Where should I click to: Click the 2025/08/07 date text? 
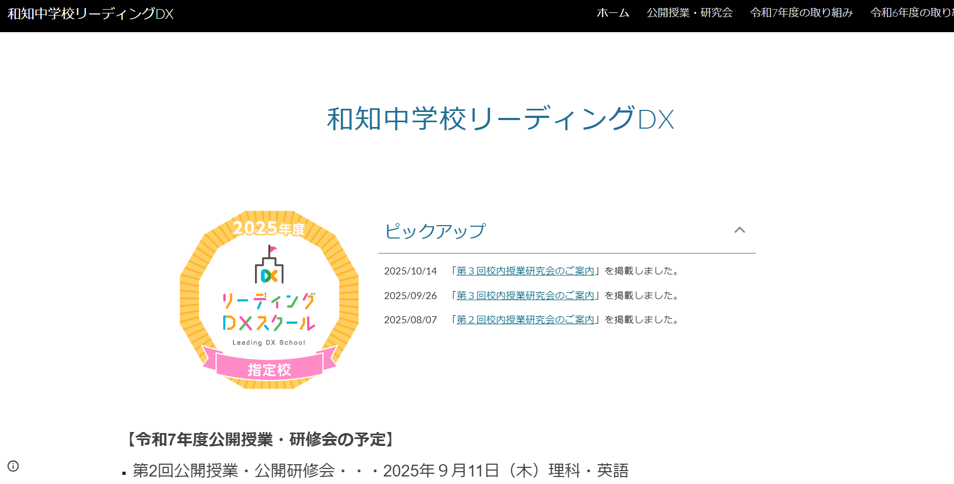point(410,320)
